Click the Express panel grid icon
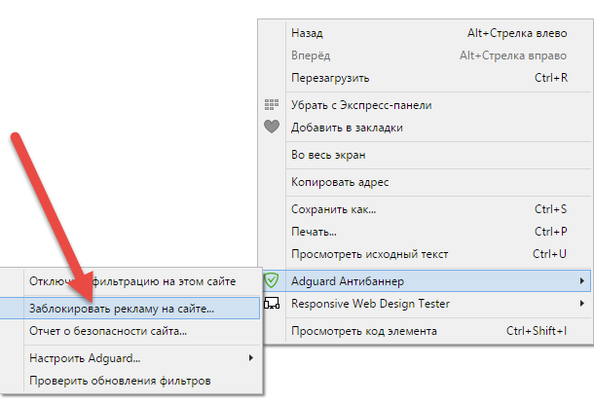The height and width of the screenshot is (404, 594). 272,104
